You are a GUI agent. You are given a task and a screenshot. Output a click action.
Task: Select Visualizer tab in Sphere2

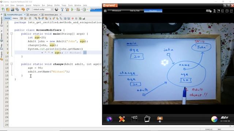[x=153, y=11]
